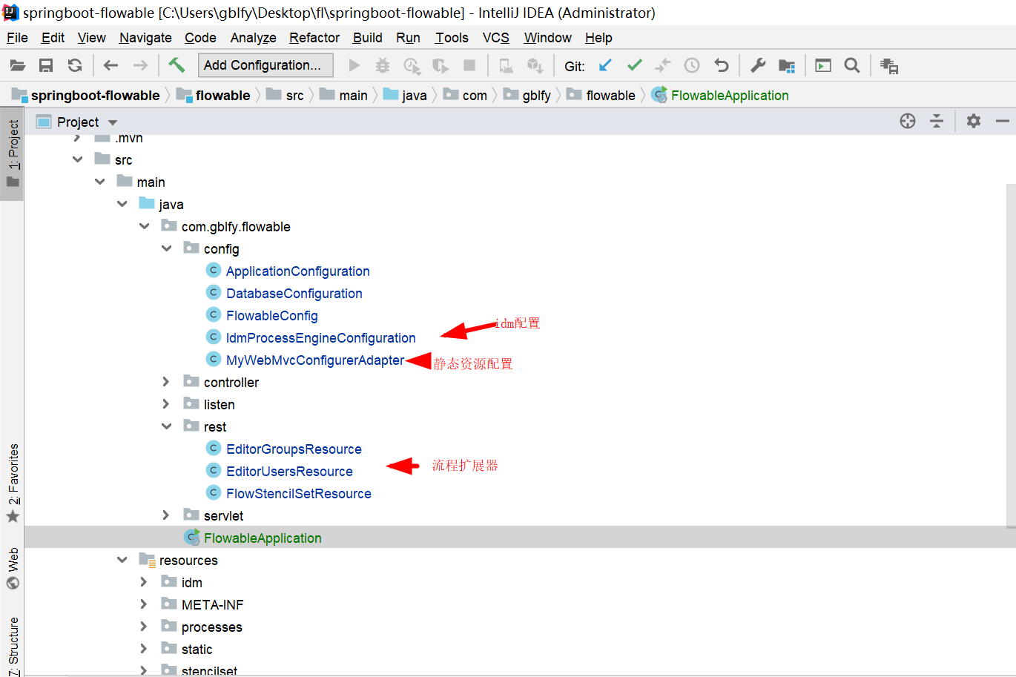
Task: Expand the idm resources folder
Action: pyautogui.click(x=144, y=582)
